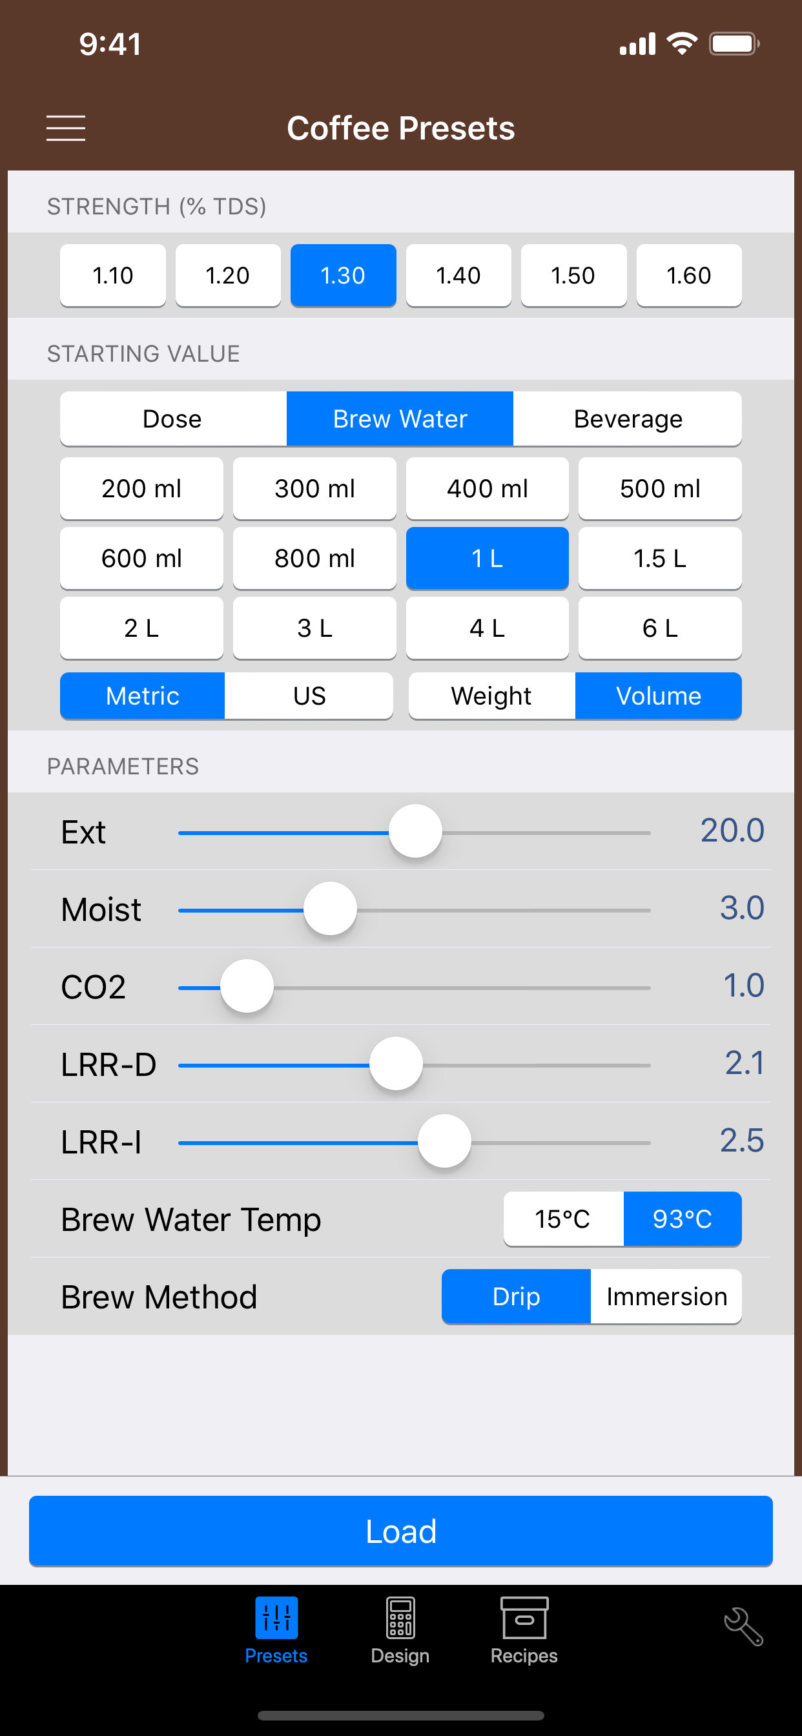Select the 500 ml amount
The width and height of the screenshot is (802, 1736).
point(660,489)
